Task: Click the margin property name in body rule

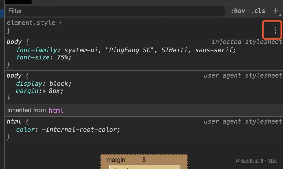Action: click(x=27, y=91)
